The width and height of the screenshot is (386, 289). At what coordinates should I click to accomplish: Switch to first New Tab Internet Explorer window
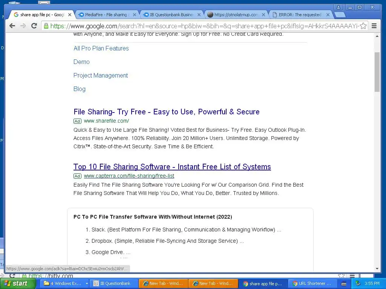click(164, 283)
